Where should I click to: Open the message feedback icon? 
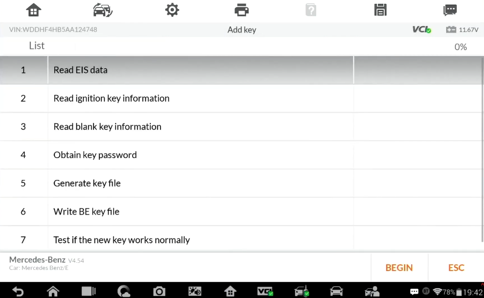[450, 10]
